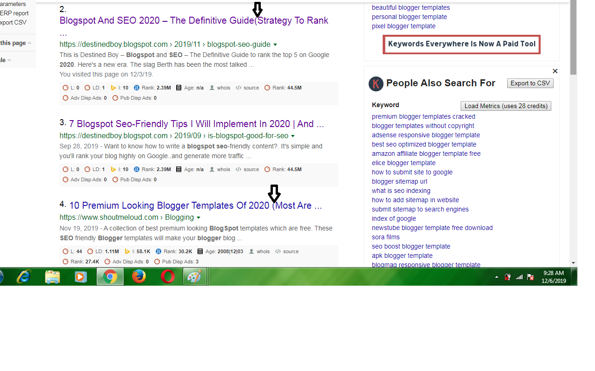595x371 pixels.
Task: Click source link in result 2 bar
Action: [247, 88]
